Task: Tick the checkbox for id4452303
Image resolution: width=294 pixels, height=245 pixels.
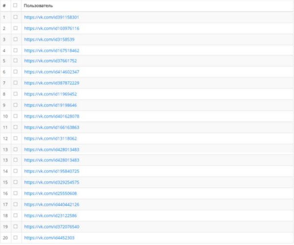Action: (x=15, y=237)
